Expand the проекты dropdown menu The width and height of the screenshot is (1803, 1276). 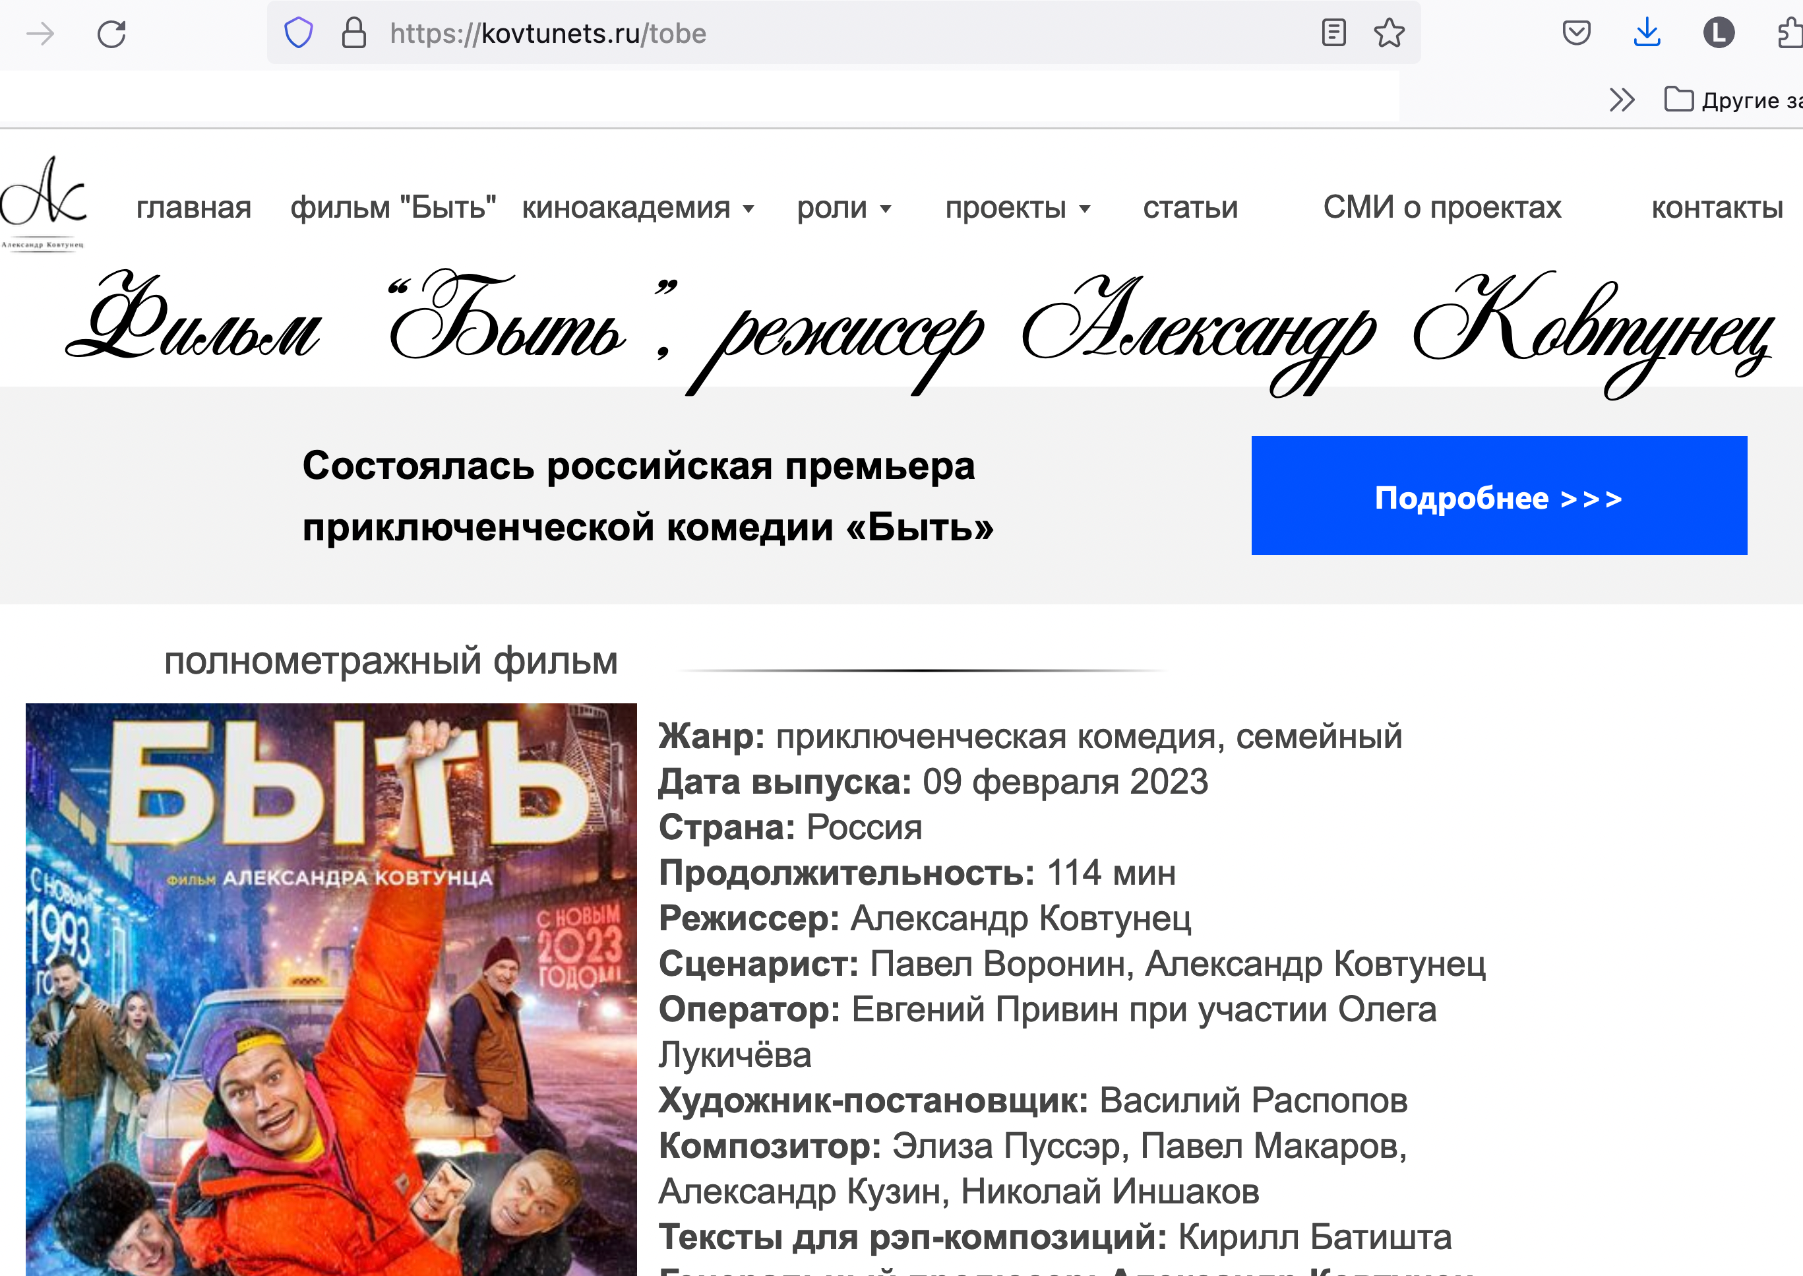(1018, 207)
